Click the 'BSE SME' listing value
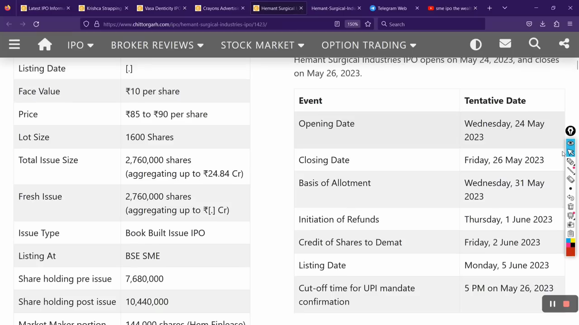Image resolution: width=579 pixels, height=325 pixels. pyautogui.click(x=142, y=256)
